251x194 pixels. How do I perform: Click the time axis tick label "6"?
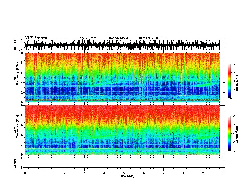[144, 173]
